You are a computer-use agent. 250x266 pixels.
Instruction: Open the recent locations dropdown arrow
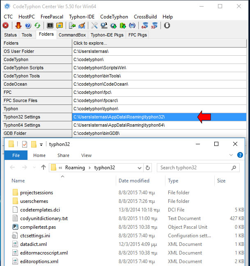point(34,168)
